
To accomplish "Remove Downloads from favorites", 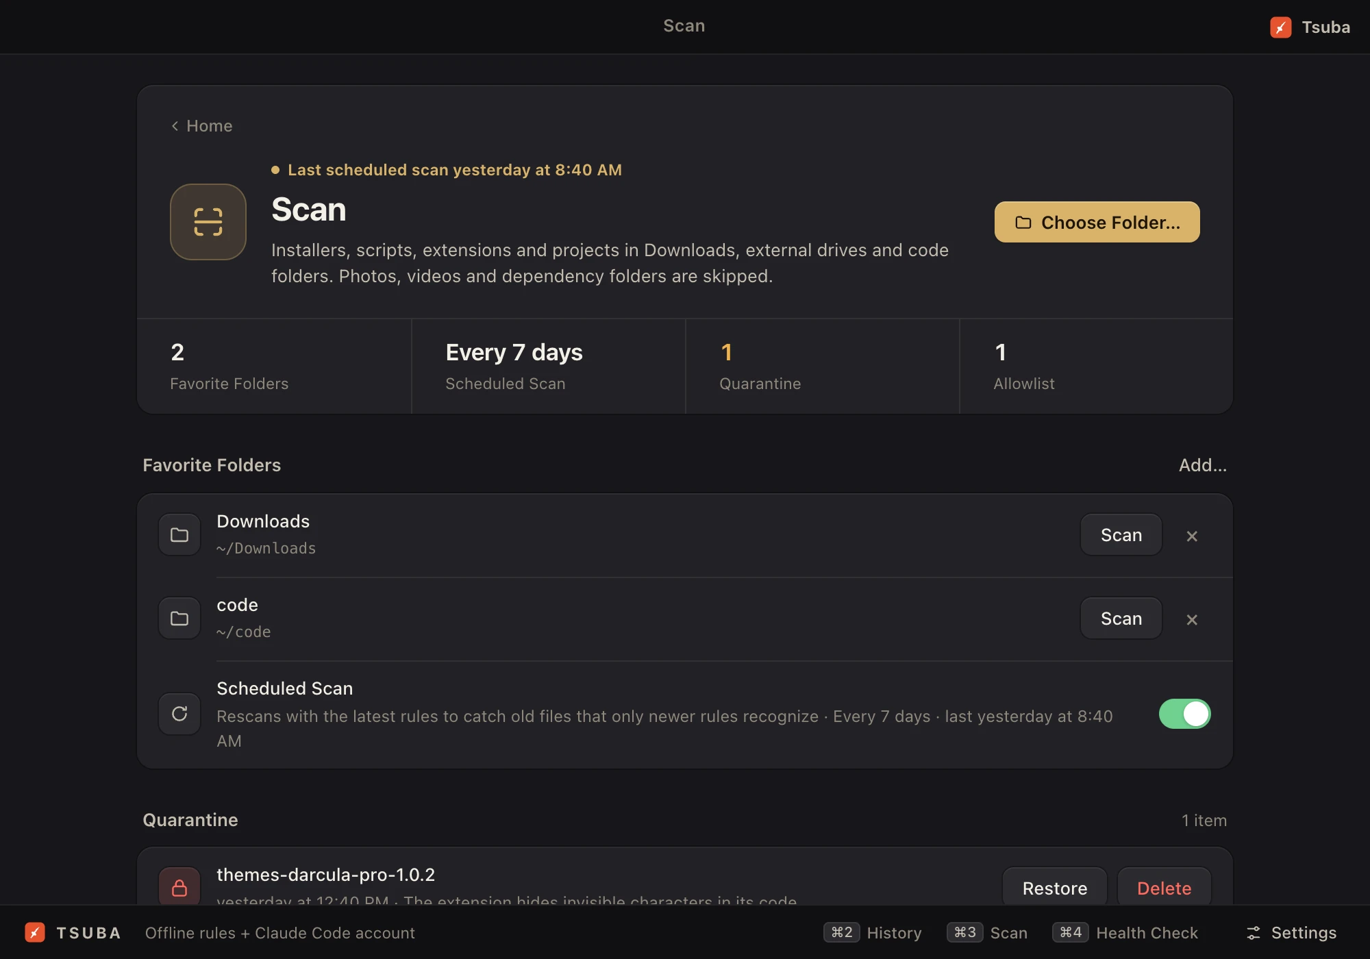I will tap(1192, 536).
